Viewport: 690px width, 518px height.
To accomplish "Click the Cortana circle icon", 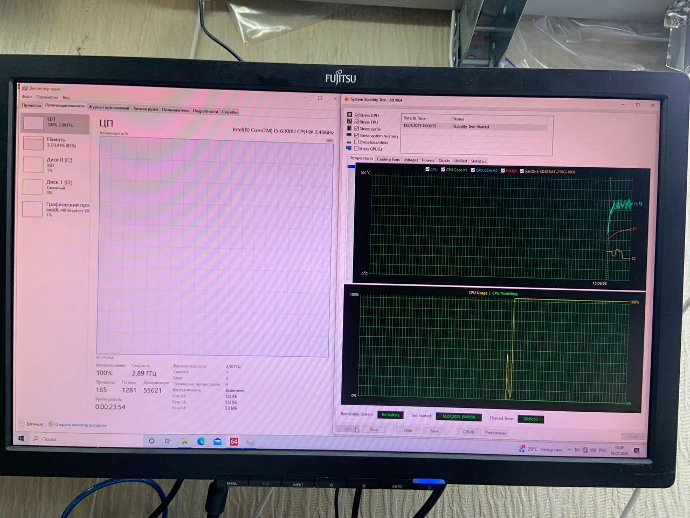I will point(151,441).
